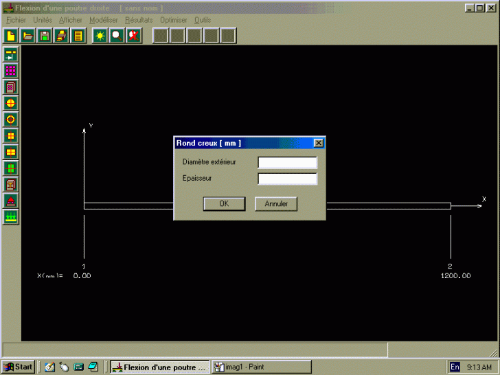Click node label 2 on the beam
Viewport: 500px width, 375px height.
(x=450, y=266)
